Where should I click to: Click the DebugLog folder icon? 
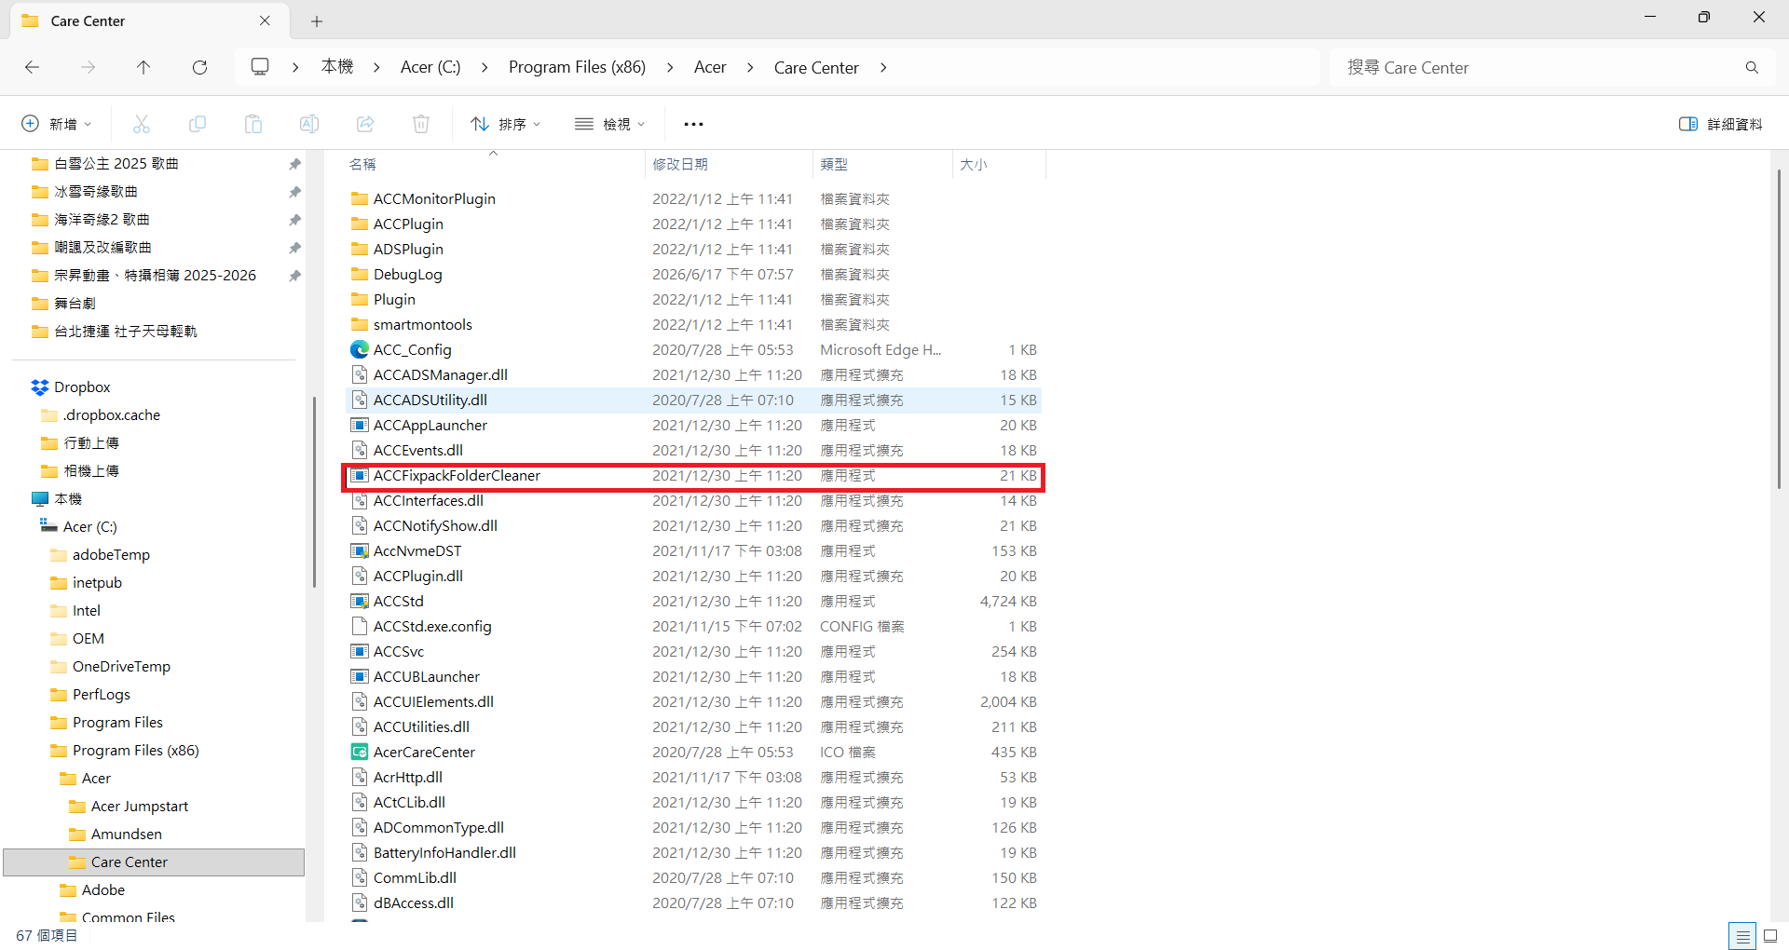click(x=360, y=274)
